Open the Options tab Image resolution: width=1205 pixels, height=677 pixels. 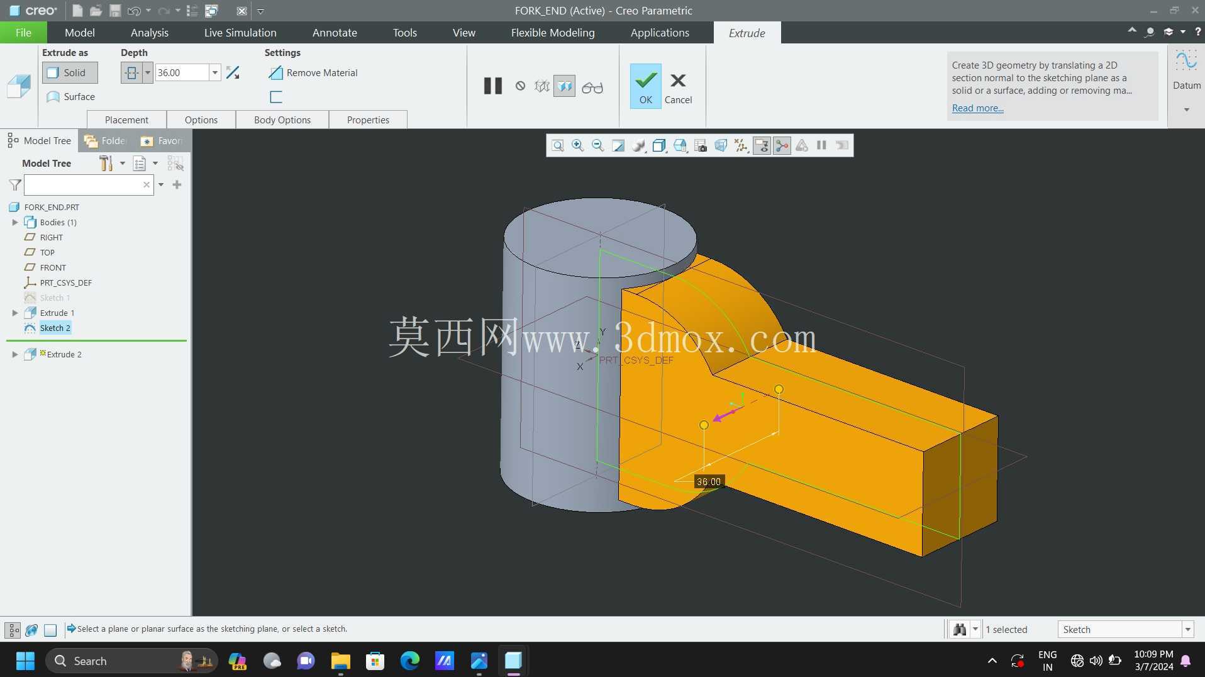pos(201,120)
